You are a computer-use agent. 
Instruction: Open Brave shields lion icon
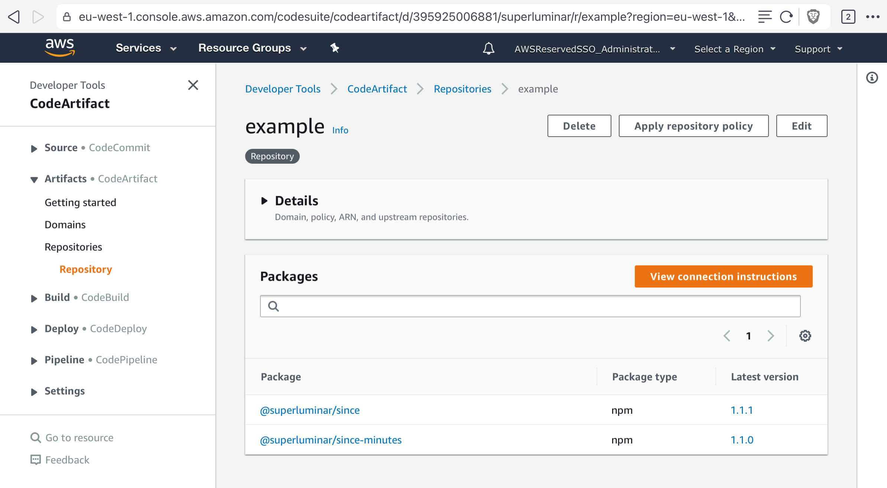point(813,17)
